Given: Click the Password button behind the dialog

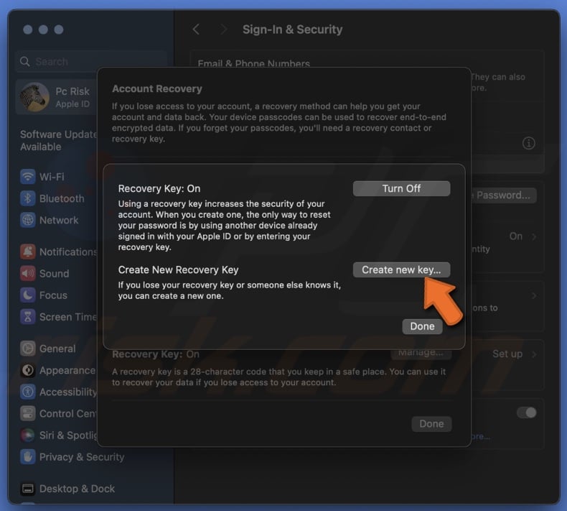Looking at the screenshot, I should (x=504, y=195).
